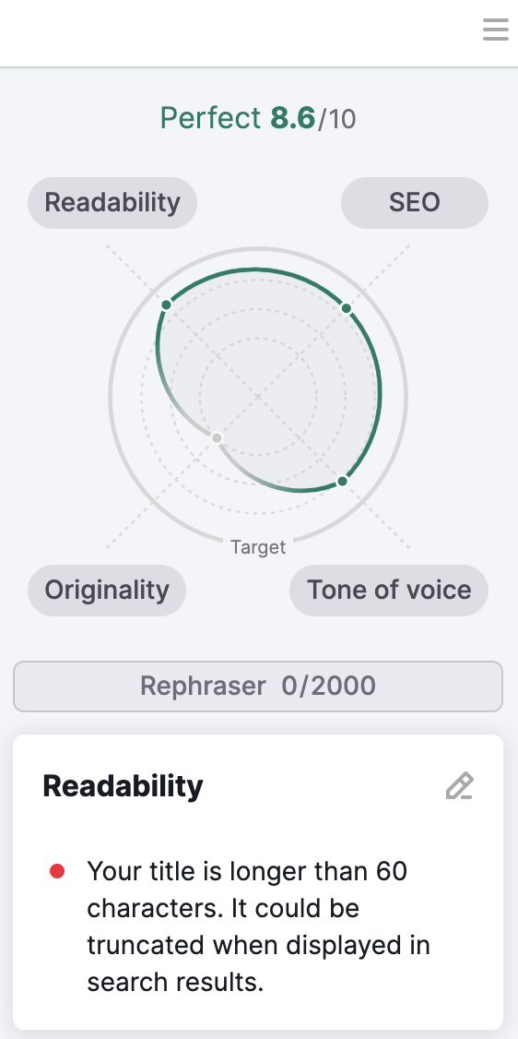Select the Originality category pill
Image resolution: width=518 pixels, height=1039 pixels.
(x=107, y=591)
